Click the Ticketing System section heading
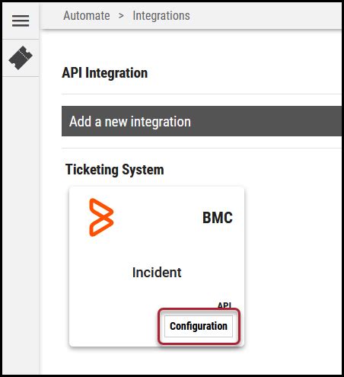 point(115,169)
